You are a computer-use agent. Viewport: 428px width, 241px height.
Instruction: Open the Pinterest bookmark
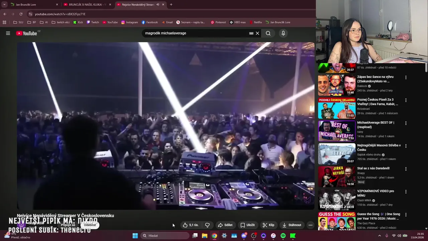(218, 22)
